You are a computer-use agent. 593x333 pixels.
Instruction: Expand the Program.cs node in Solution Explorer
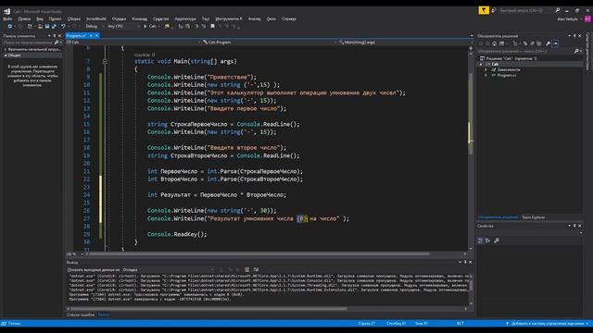[486, 76]
